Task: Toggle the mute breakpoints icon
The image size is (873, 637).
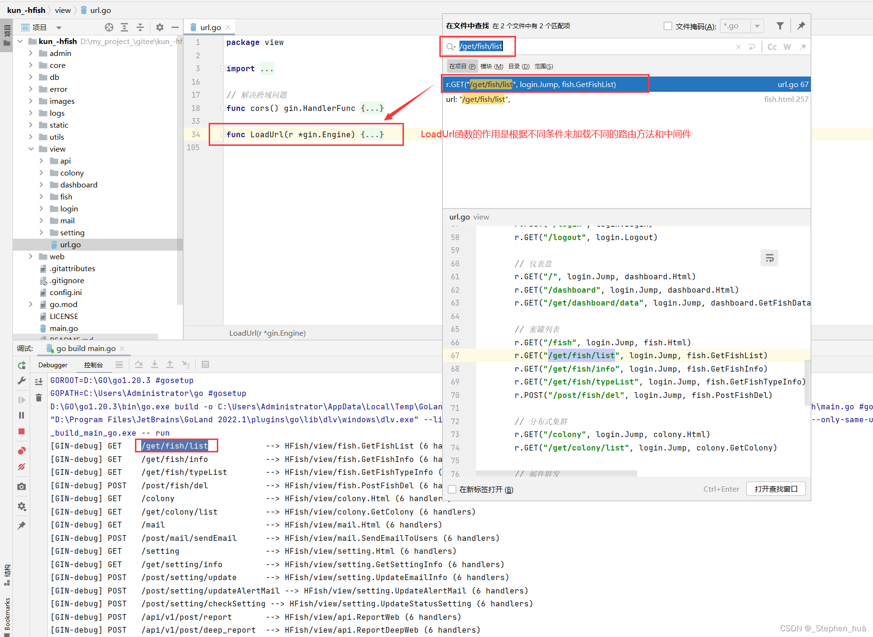Action: [22, 467]
